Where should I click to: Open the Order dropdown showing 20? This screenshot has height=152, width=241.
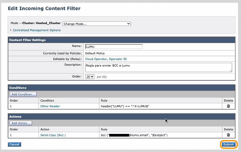tap(90, 77)
